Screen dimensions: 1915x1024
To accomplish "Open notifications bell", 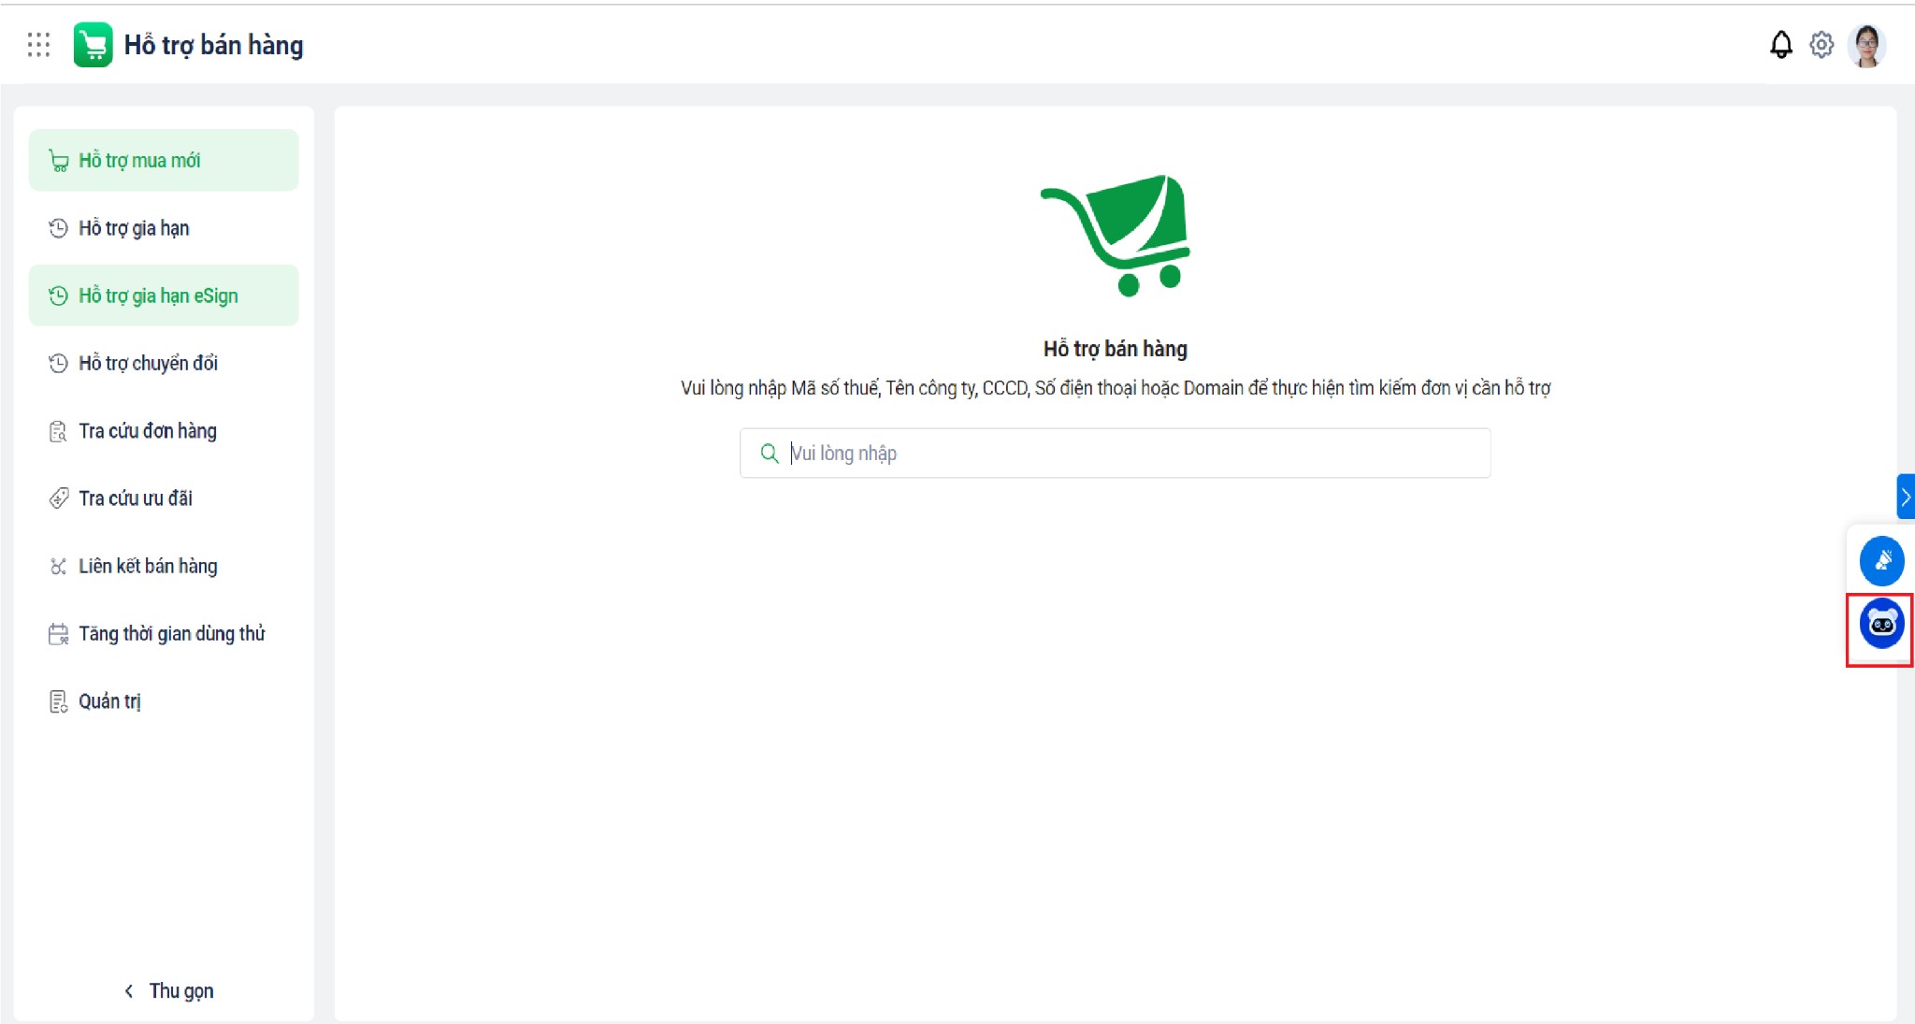I will coord(1780,45).
